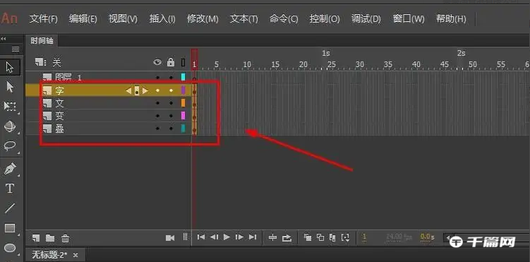Viewport: 530px width, 262px height.
Task: Toggle lock dot of 叠 layer
Action: click(171, 129)
